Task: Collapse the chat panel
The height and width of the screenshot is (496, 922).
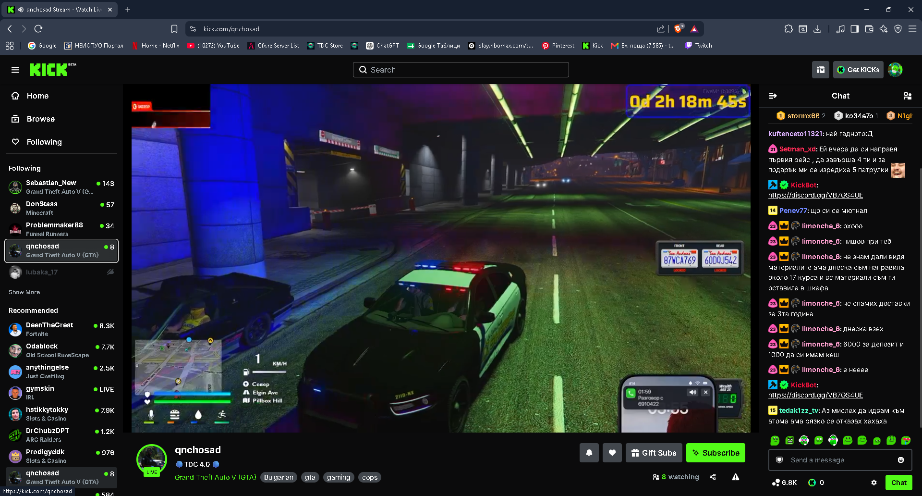Action: (x=773, y=96)
